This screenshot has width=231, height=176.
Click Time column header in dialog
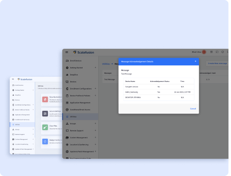point(182,81)
